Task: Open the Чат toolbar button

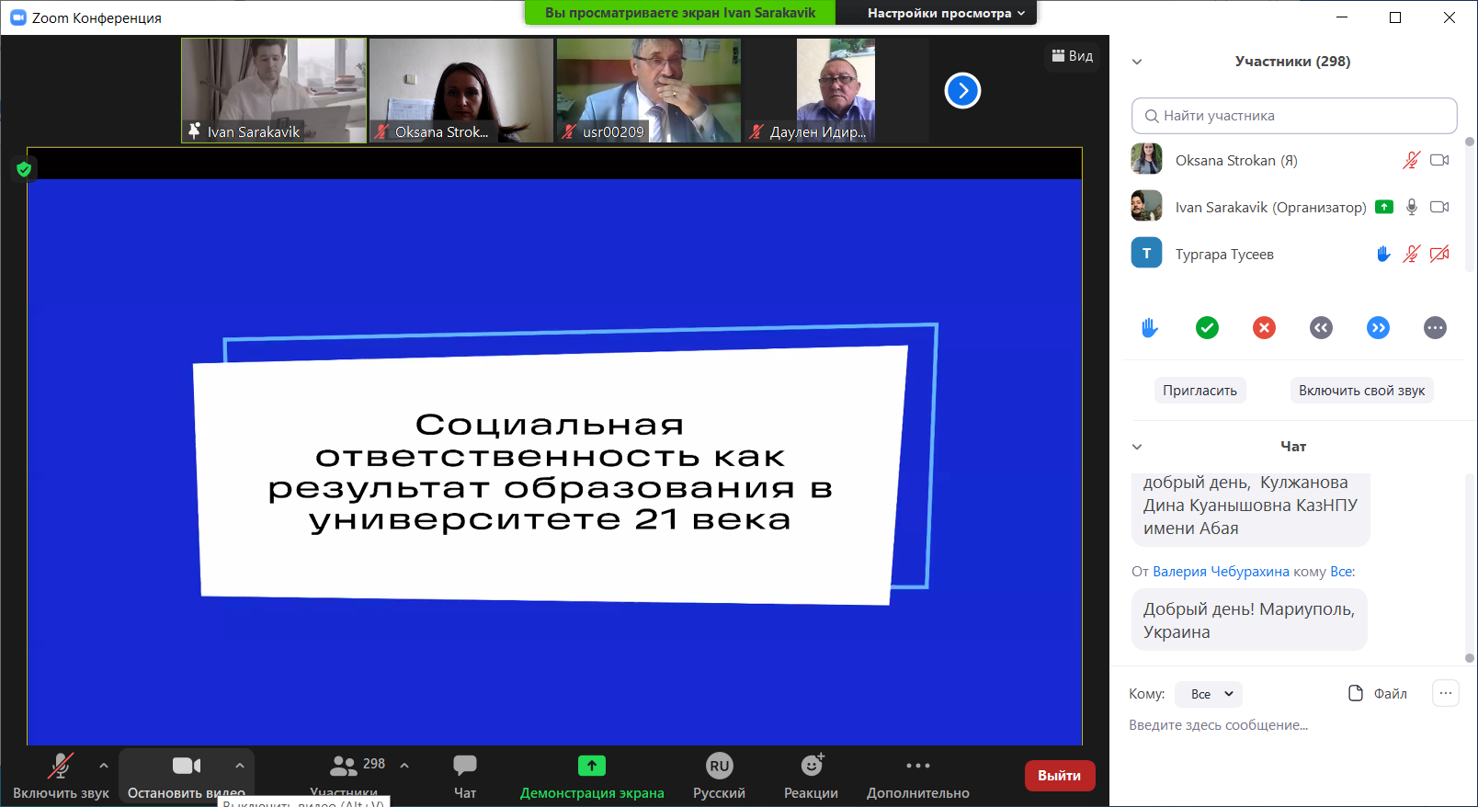Action: pos(465,777)
